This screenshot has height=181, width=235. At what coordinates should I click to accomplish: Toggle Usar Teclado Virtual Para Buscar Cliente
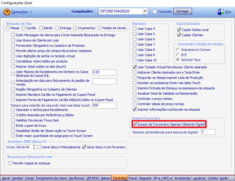(x=134, y=67)
